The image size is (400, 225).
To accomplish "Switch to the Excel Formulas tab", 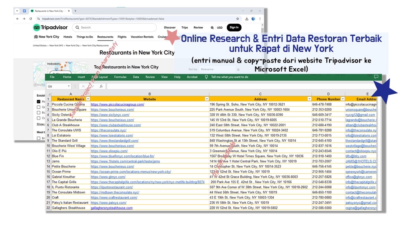I will pos(120,77).
